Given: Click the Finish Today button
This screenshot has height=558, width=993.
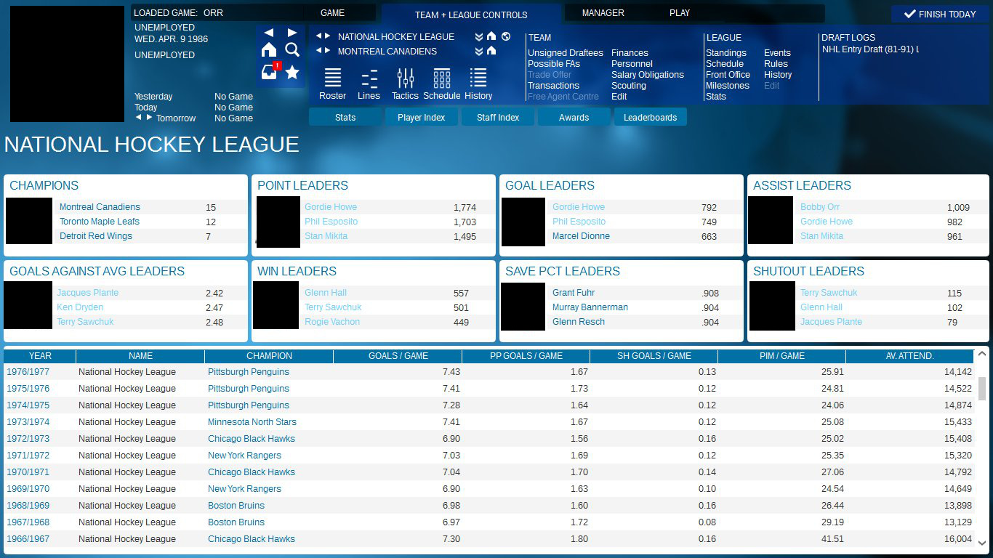Looking at the screenshot, I should click(939, 14).
